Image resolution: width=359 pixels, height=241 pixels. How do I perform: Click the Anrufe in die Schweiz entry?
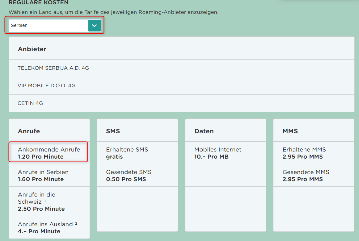(x=41, y=202)
